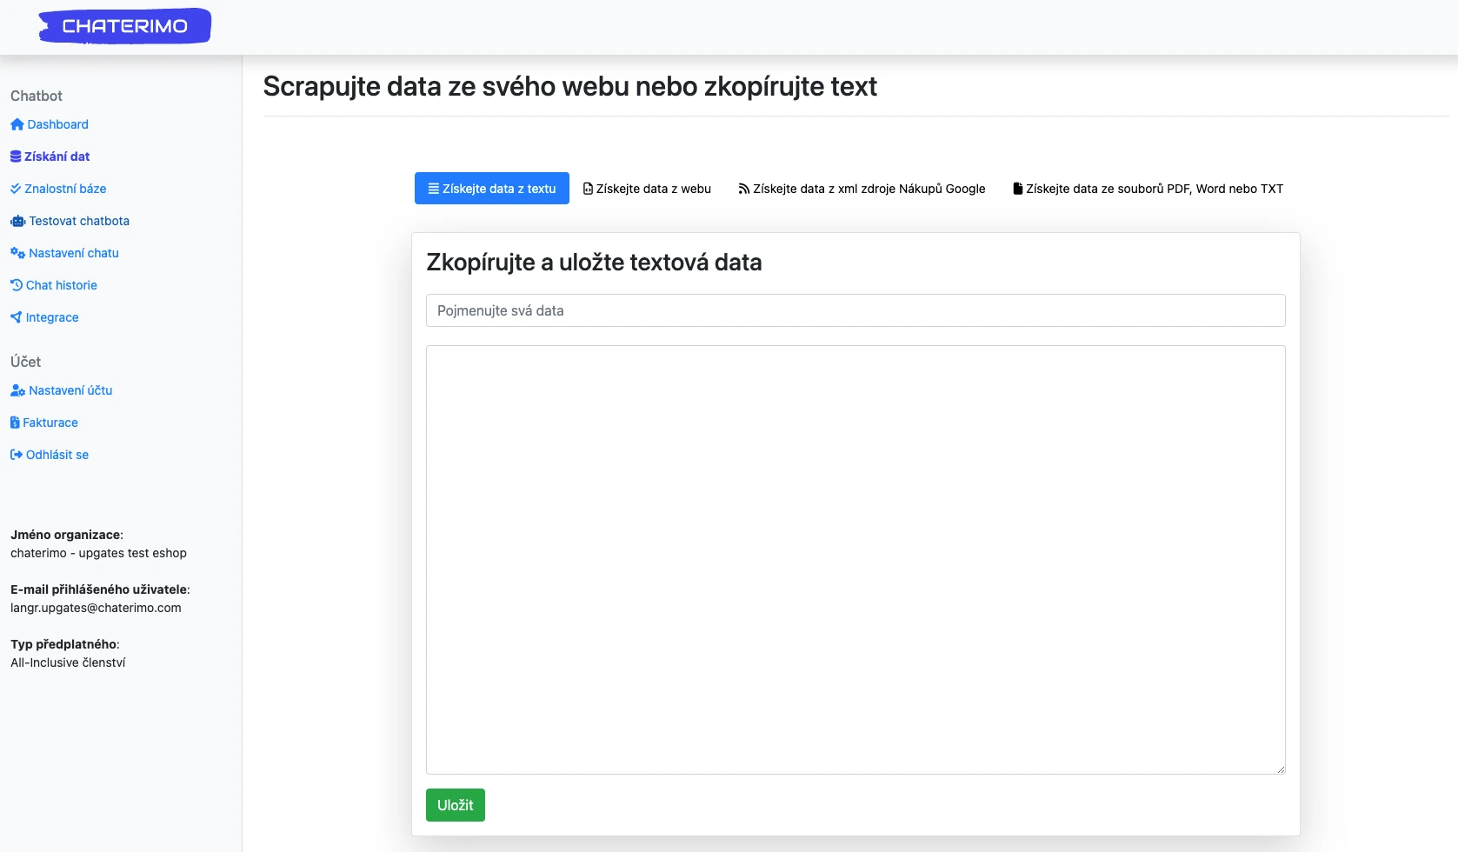The image size is (1458, 852).
Task: Open the Znalostní báze link
Action: tap(65, 189)
